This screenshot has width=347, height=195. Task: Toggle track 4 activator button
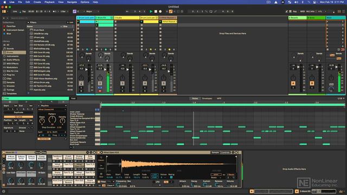pyautogui.click(x=145, y=83)
